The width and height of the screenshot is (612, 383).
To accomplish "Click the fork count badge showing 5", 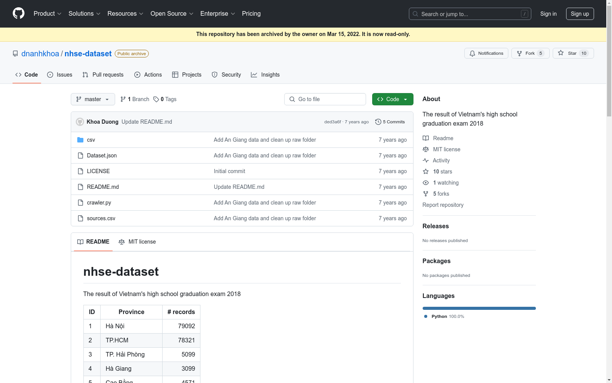I will click(540, 53).
